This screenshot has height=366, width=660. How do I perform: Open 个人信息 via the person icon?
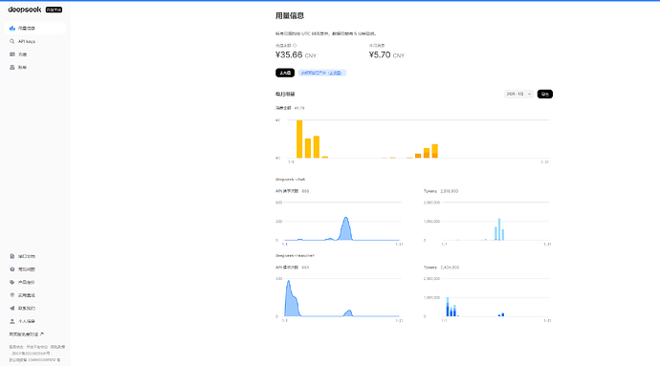[12, 321]
